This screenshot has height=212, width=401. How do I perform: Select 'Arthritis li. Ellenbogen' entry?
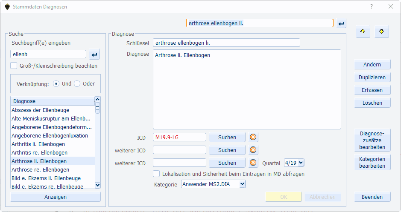(53, 144)
